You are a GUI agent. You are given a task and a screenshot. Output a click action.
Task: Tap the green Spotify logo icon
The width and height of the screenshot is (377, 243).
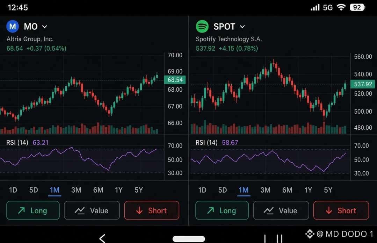202,26
